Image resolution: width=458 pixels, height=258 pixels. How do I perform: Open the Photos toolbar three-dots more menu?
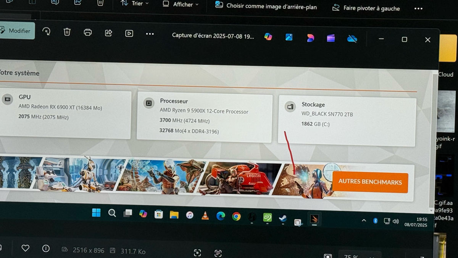click(x=150, y=34)
